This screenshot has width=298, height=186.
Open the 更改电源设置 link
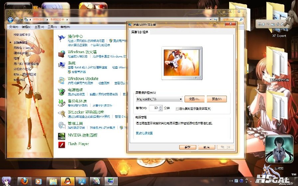coord(144,133)
